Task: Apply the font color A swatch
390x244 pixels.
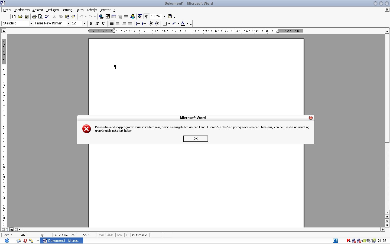Action: (x=183, y=24)
